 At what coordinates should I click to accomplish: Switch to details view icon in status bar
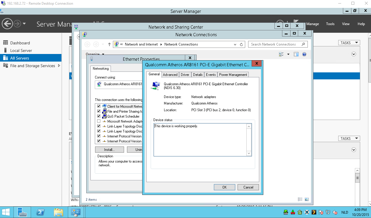tap(300, 199)
